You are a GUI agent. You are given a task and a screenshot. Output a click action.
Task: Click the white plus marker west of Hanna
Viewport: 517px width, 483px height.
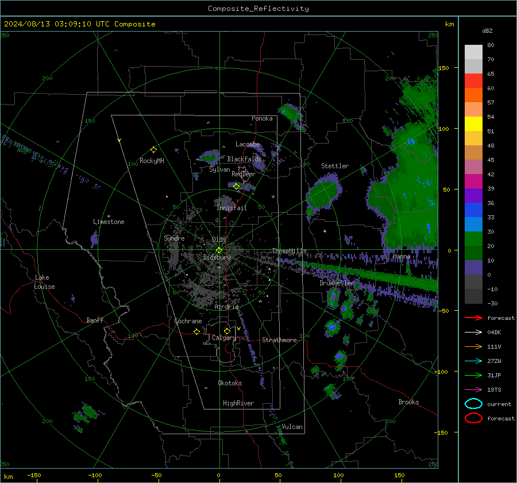point(325,231)
